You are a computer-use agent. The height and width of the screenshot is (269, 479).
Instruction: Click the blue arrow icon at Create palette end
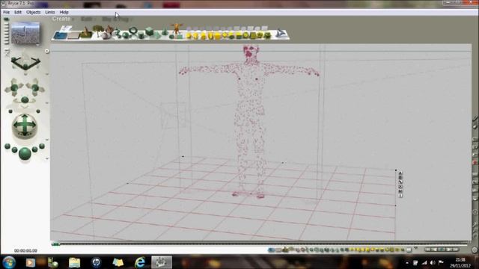(281, 33)
